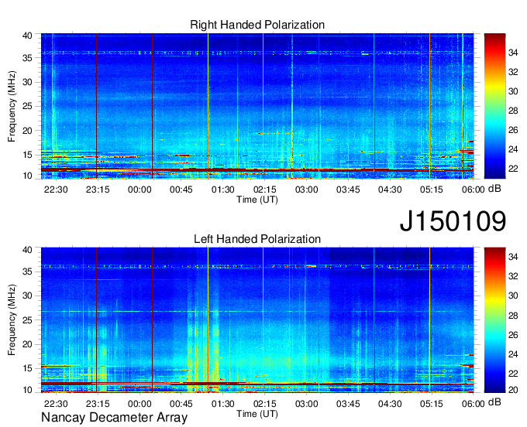Click Frequency (MHz) label of Right Handed plot
Screen dimensions: 527x427
[12, 106]
